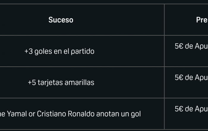This screenshot has width=208, height=131.
Task: Click the prize cell in the +3 goles row
Action: [191, 46]
